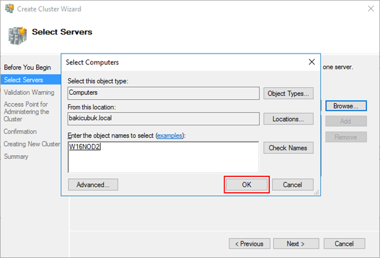Go back with Previous button
380x258 pixels.
point(250,243)
